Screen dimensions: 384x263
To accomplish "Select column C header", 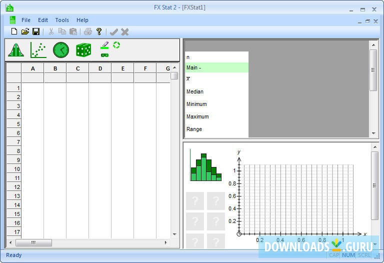I will pyautogui.click(x=78, y=68).
